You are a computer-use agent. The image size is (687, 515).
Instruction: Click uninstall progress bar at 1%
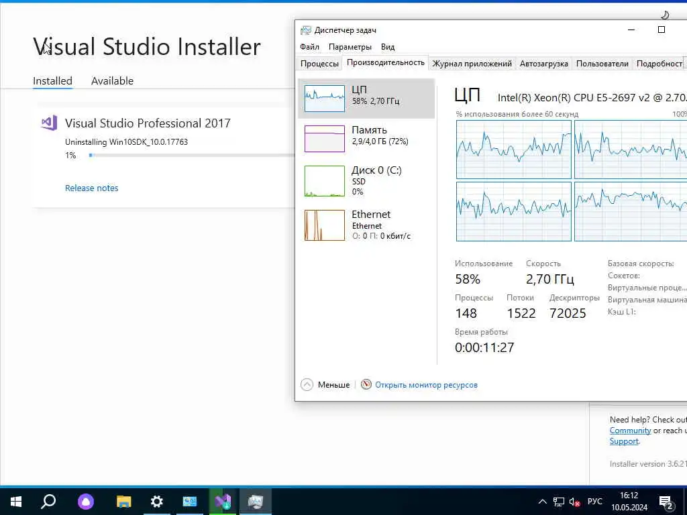[192, 155]
